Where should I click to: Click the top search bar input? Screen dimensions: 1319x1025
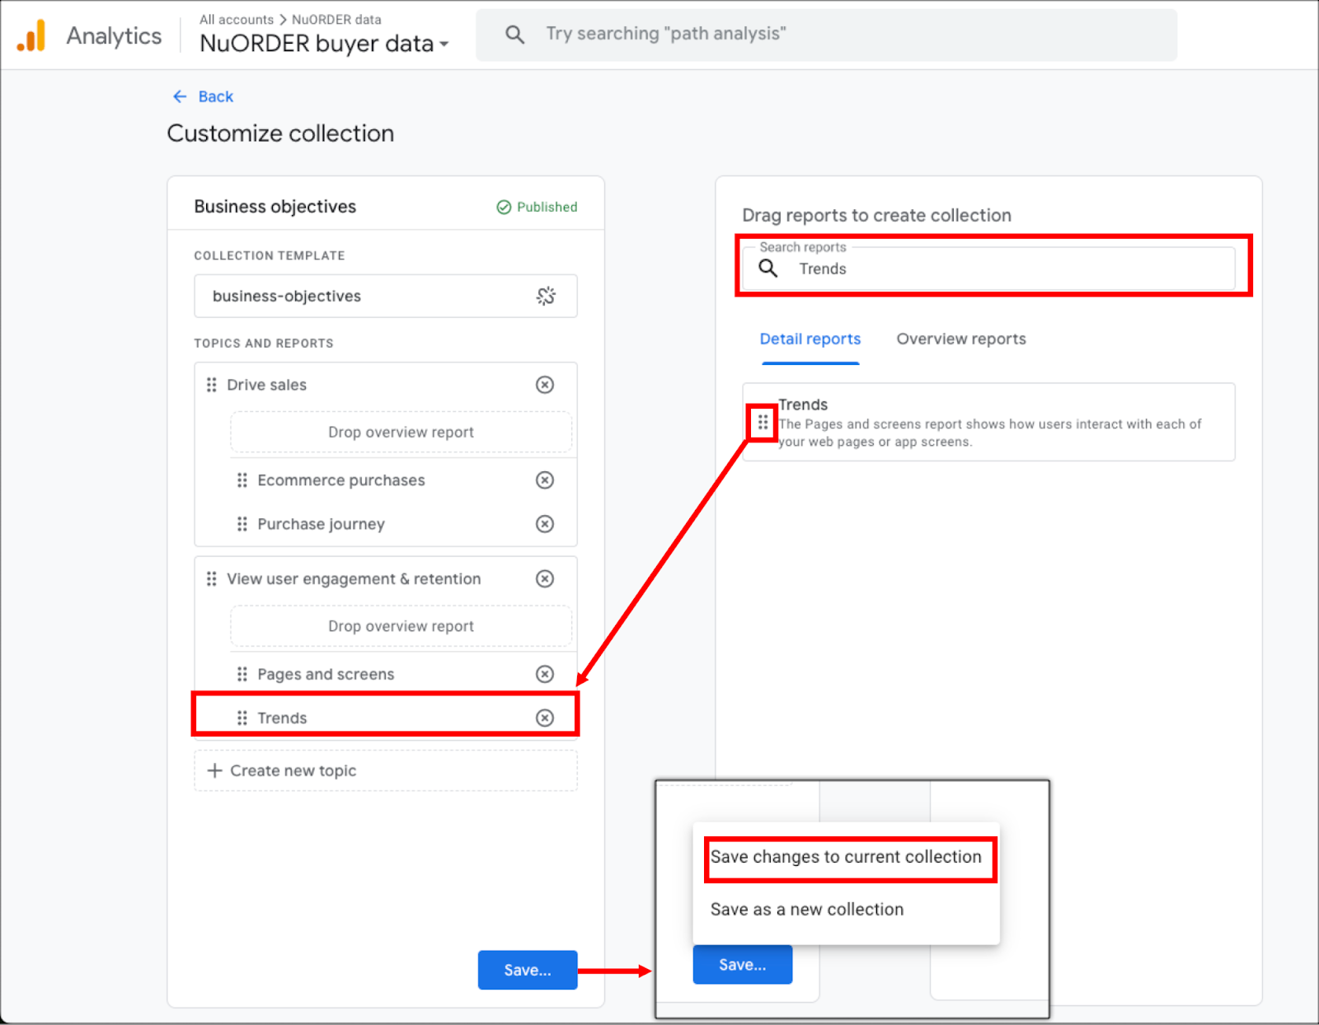pos(826,35)
